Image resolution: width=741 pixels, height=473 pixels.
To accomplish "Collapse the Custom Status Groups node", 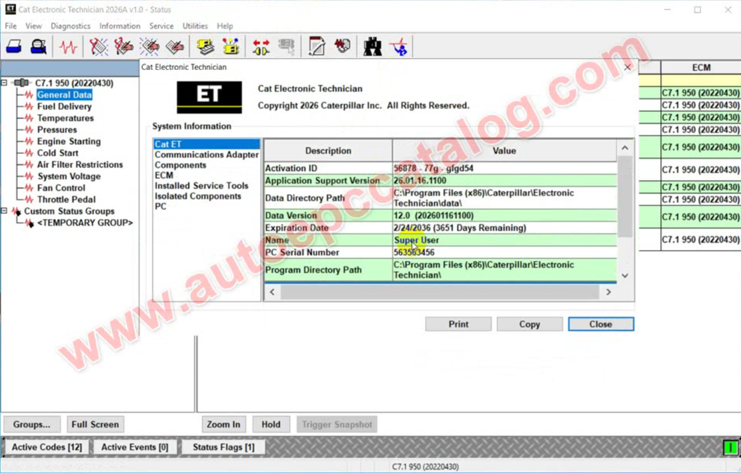I will (4, 211).
